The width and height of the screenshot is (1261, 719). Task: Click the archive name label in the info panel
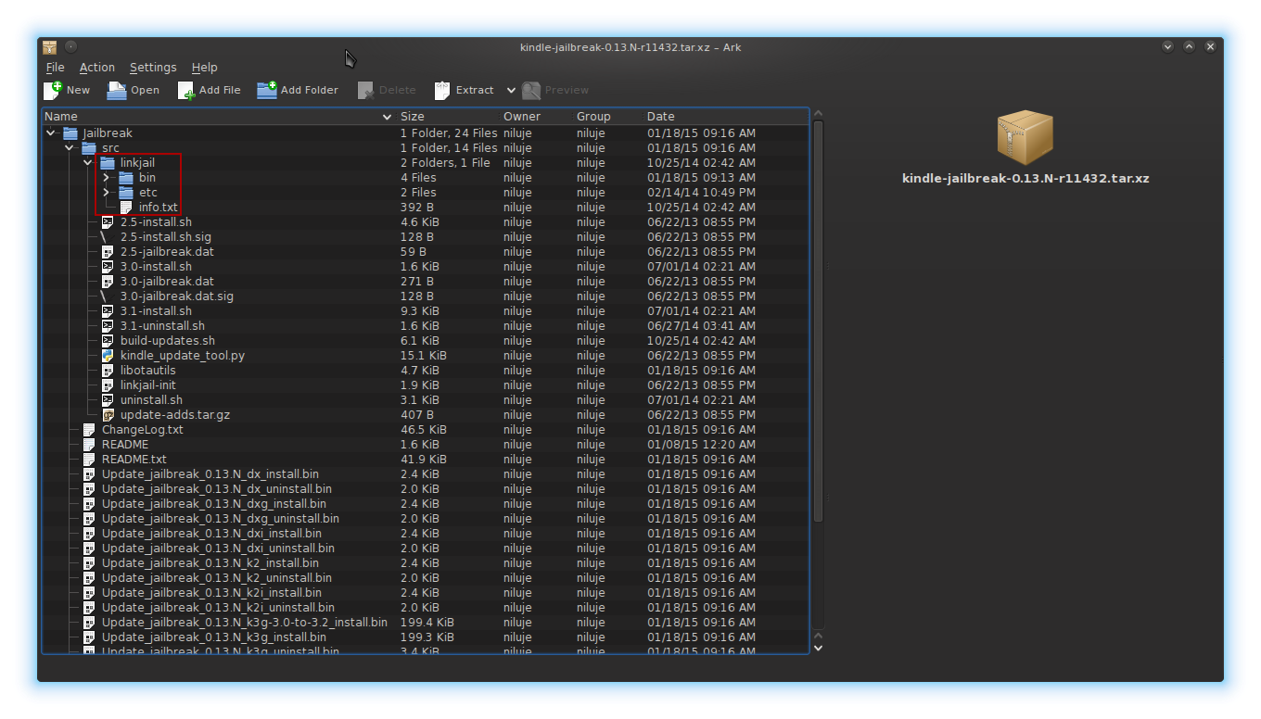point(1025,178)
